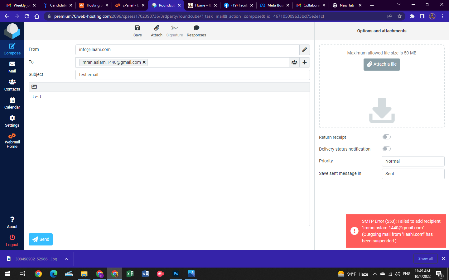Click the insert image icon above message body

pyautogui.click(x=34, y=86)
